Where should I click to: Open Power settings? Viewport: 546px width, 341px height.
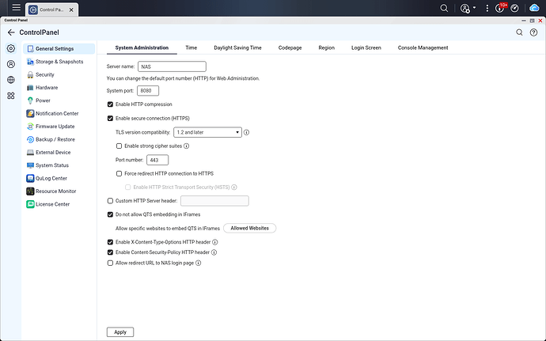[x=59, y=100]
